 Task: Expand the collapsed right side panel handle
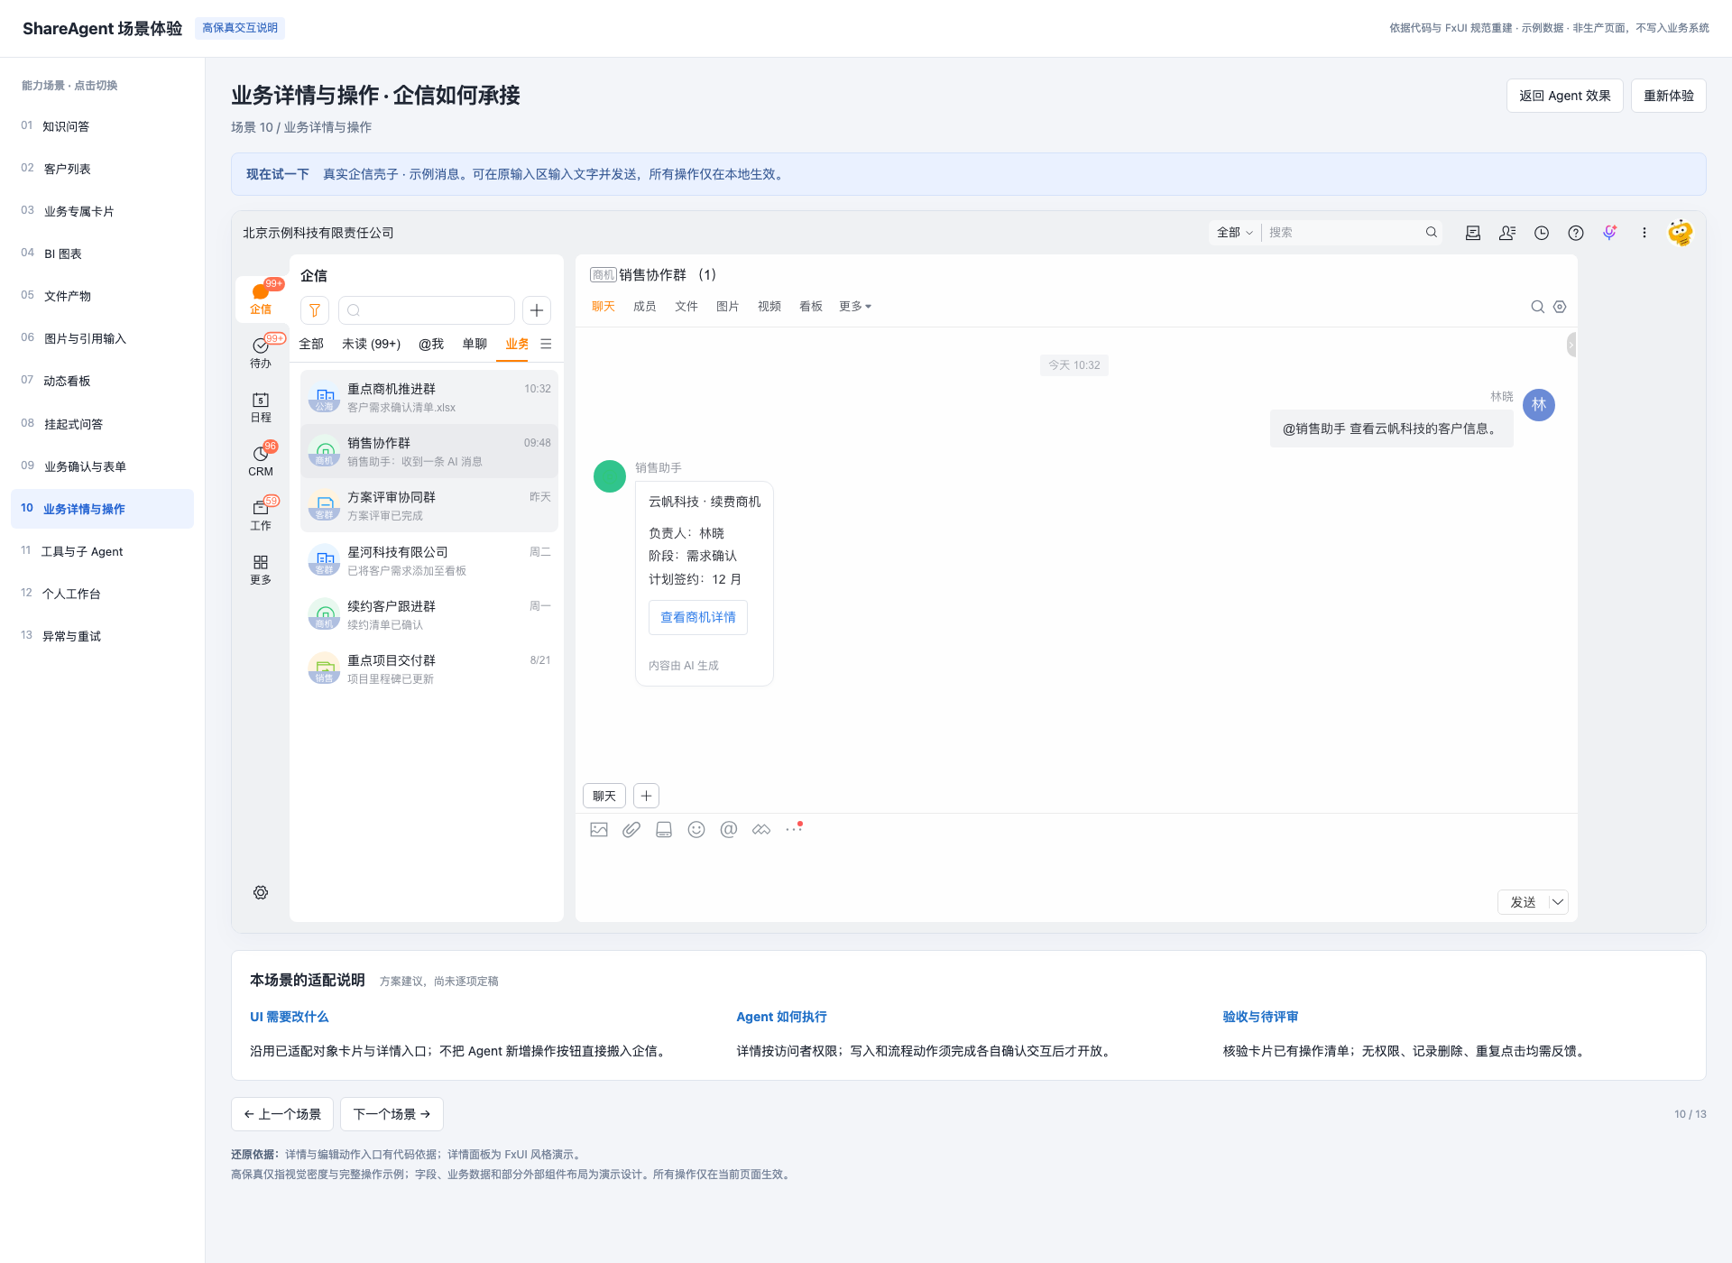(x=1571, y=345)
